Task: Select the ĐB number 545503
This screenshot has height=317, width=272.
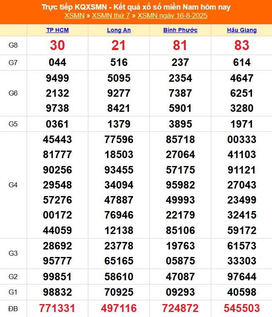Action: [x=242, y=308]
